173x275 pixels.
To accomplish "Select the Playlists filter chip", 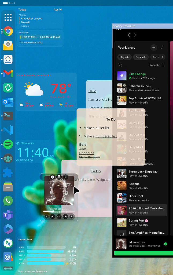I will [x=124, y=57].
